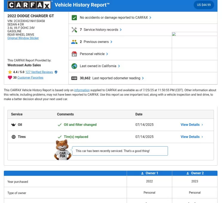Click the wrench service history icon
Viewport: 222px width, 203px height.
(x=74, y=30)
